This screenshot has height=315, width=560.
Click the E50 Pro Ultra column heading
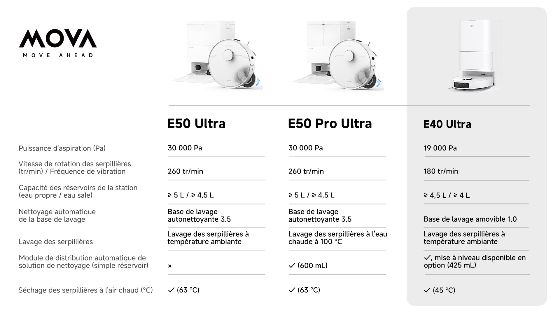tap(330, 124)
